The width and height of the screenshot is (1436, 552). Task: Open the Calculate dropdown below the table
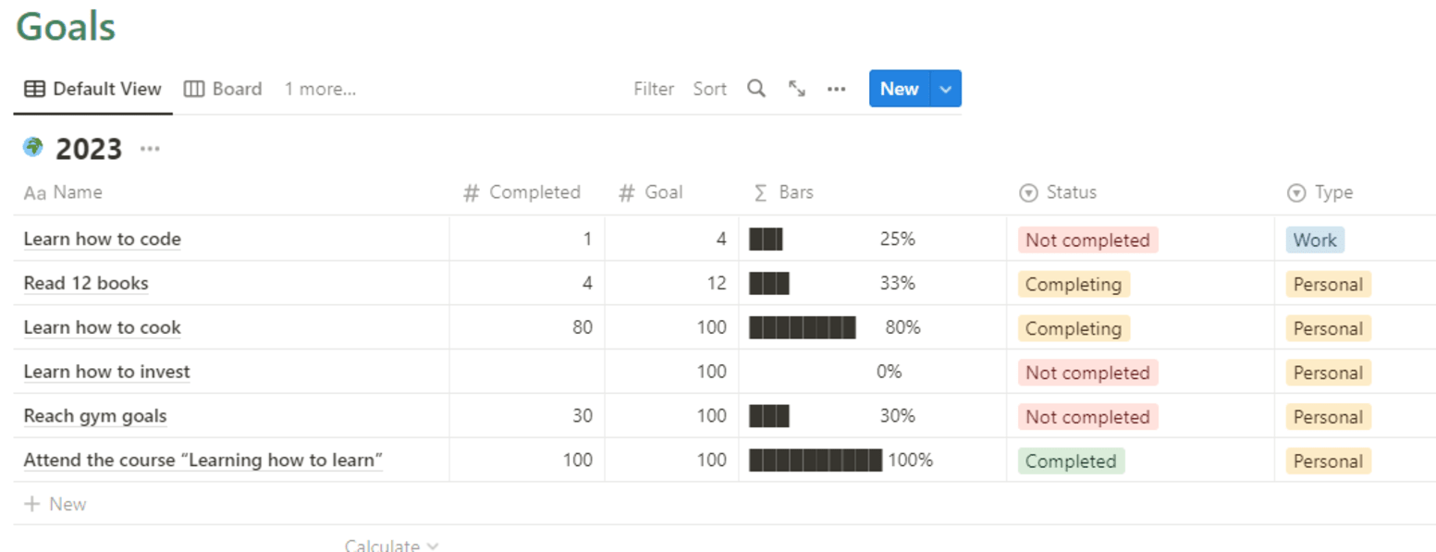tap(392, 546)
